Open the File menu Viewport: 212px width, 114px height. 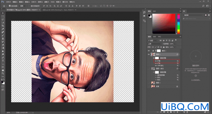point(8,2)
